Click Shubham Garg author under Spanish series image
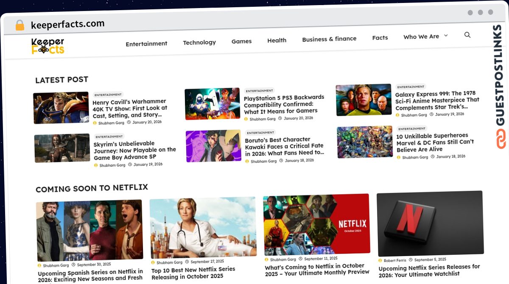Viewport: 509px width, 284px height. 56,265
